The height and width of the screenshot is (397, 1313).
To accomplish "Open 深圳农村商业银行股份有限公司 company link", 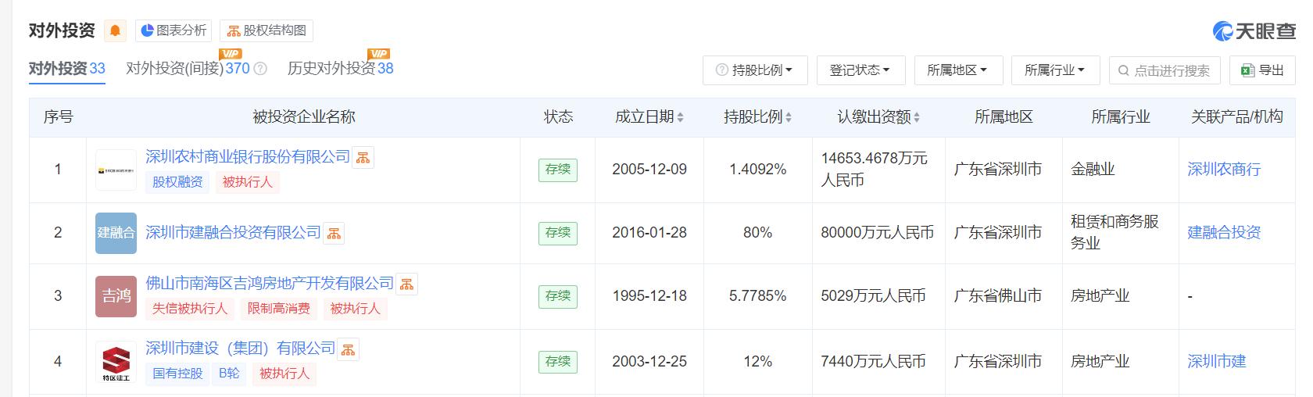I will tap(248, 157).
